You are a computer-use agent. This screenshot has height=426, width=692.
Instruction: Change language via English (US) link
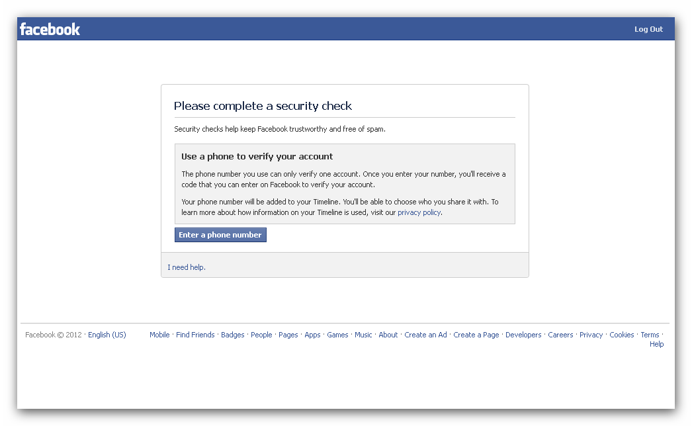(x=107, y=335)
